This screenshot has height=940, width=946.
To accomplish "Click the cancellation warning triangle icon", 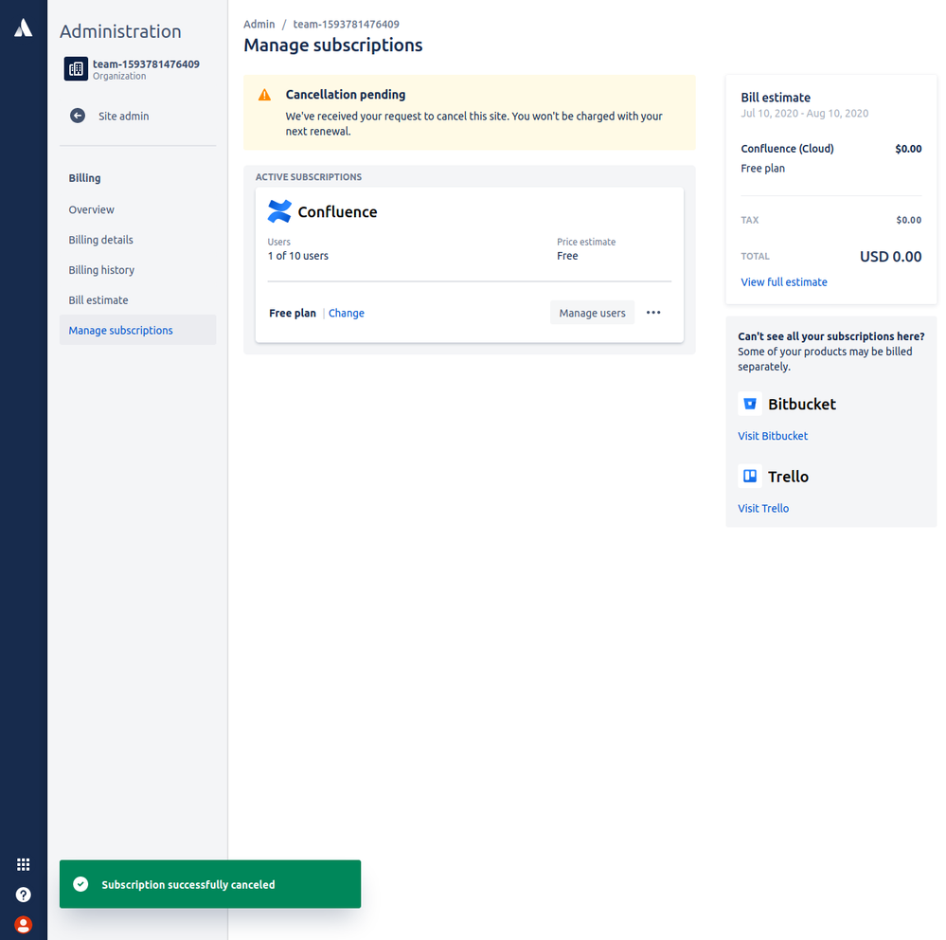I will (x=264, y=95).
